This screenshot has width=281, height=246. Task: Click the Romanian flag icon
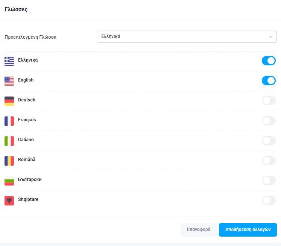(9, 161)
